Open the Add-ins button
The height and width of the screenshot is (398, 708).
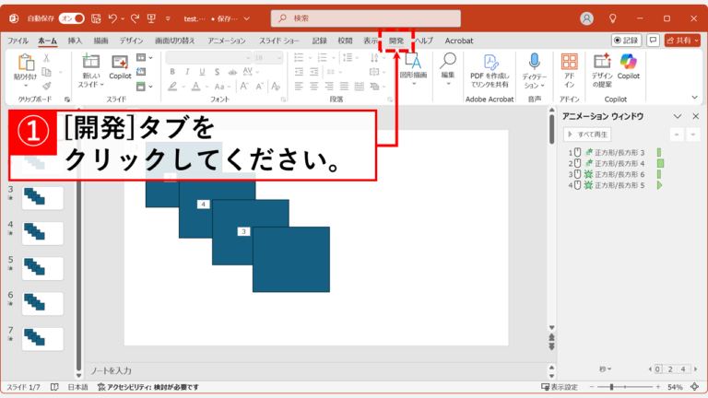(x=570, y=70)
